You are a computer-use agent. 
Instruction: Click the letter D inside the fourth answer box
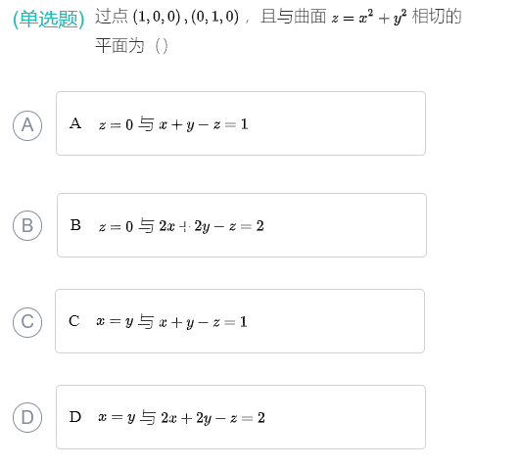click(x=75, y=417)
